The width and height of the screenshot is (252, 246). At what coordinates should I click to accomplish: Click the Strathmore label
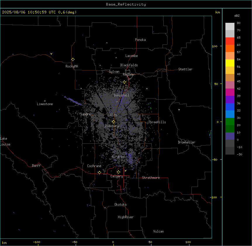pos(151,178)
